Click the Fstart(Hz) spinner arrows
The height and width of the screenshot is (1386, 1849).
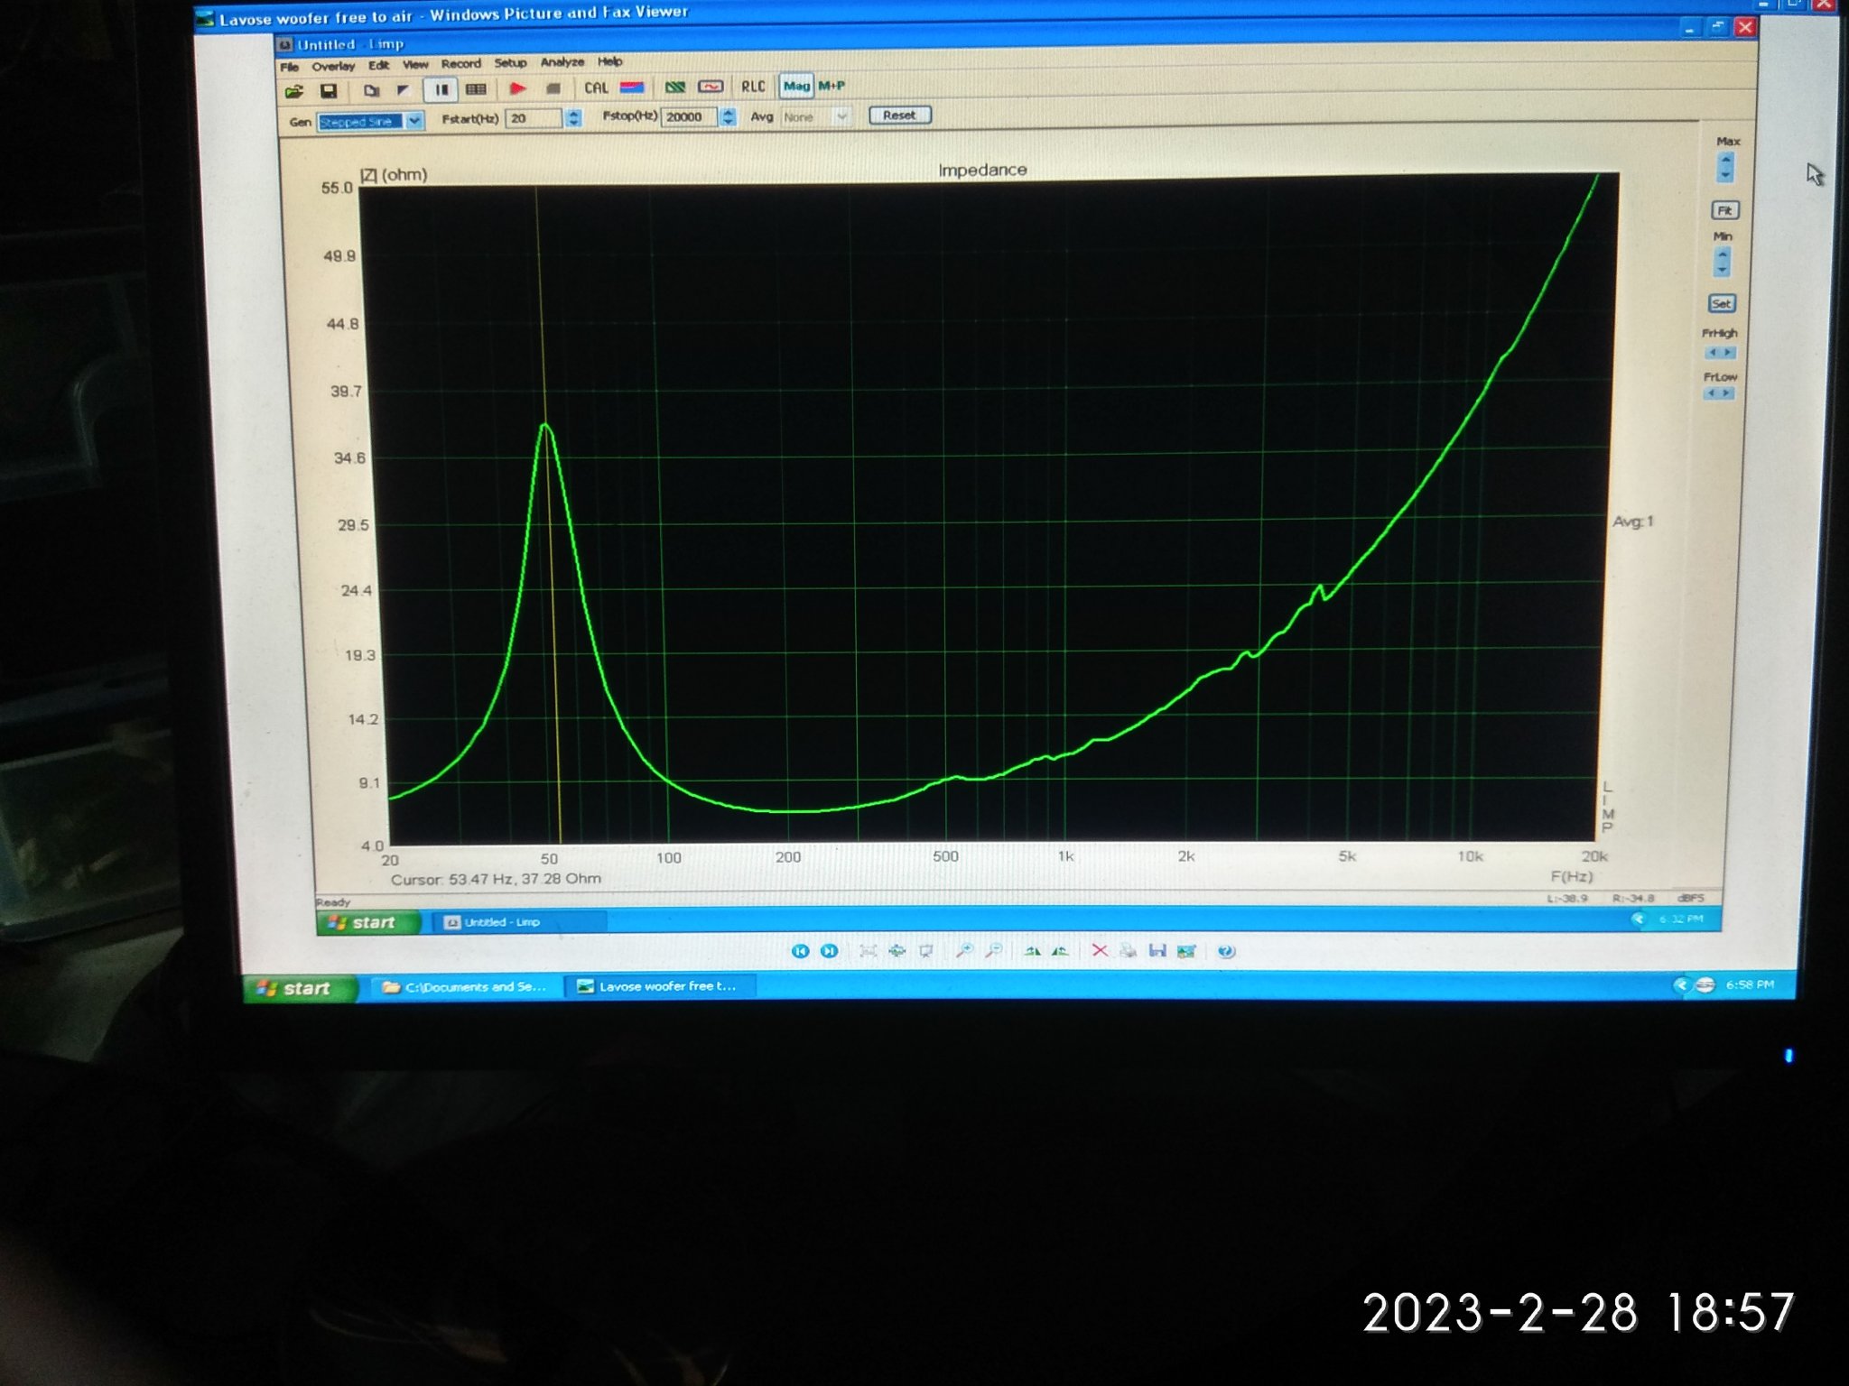tap(573, 118)
